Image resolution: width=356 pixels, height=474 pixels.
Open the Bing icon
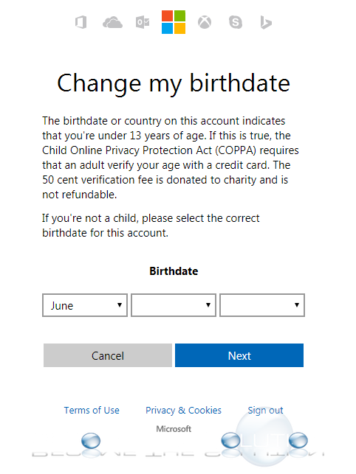point(266,23)
